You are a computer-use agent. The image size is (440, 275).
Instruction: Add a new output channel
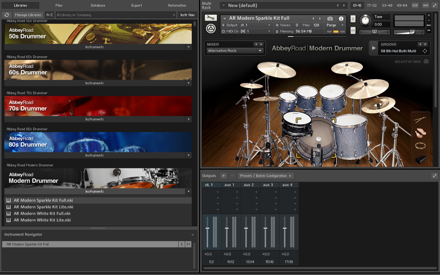(224, 176)
